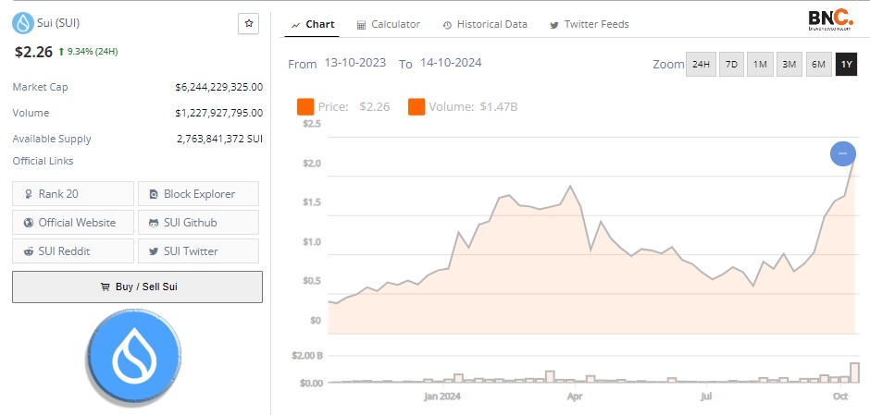This screenshot has height=415, width=870.
Task: Click the Available Supply label
Action: (x=52, y=139)
